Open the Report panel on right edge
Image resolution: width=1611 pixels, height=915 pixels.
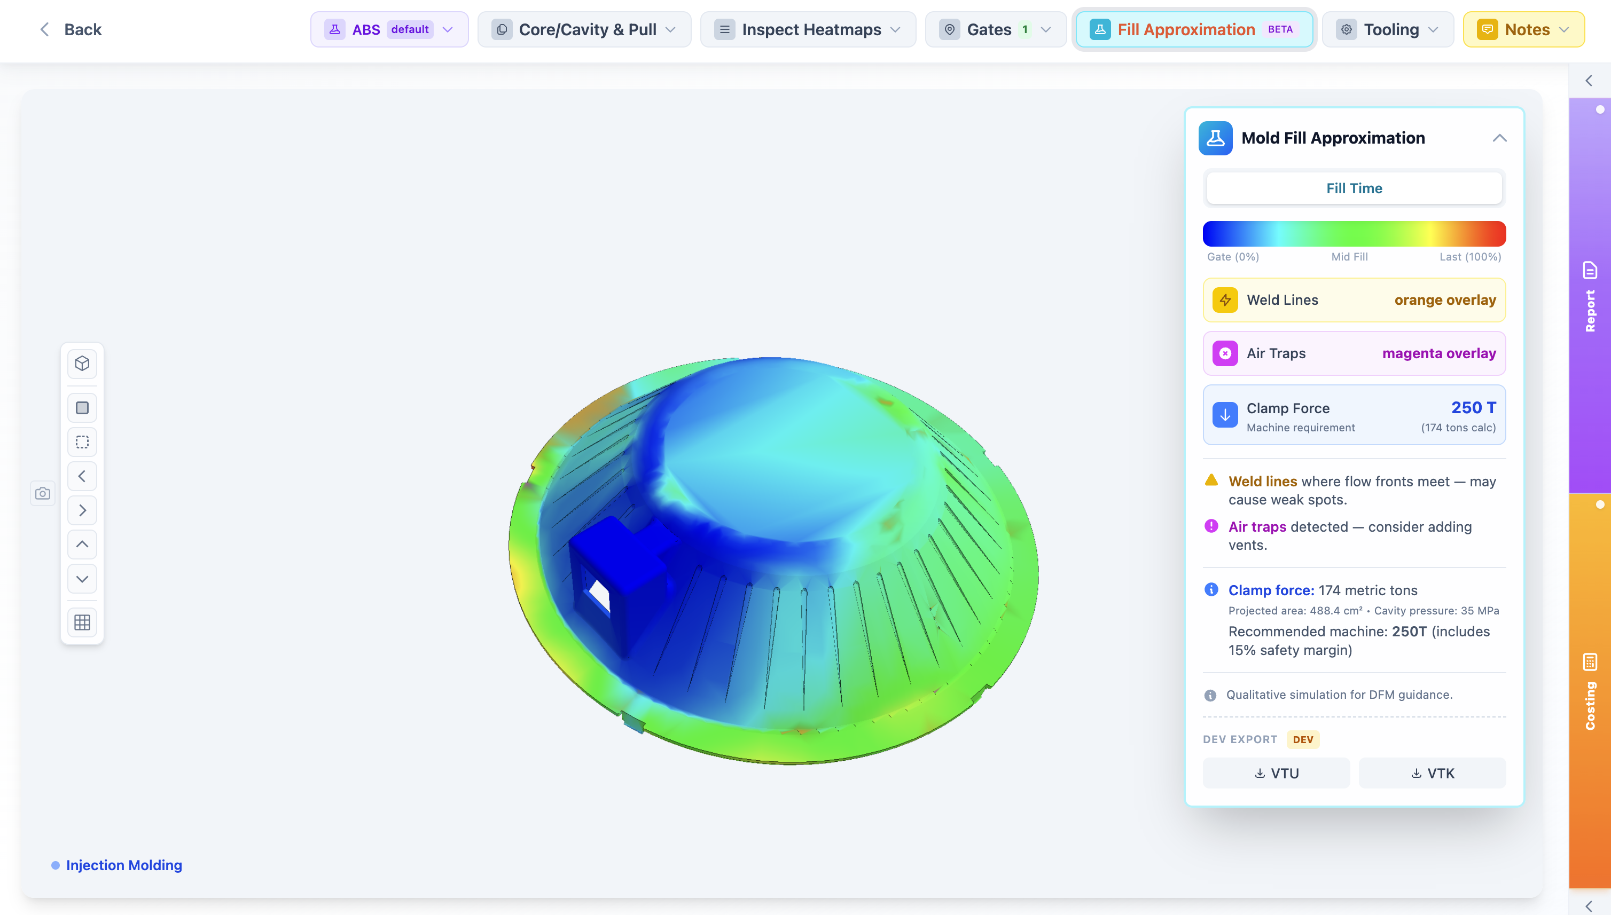1590,295
